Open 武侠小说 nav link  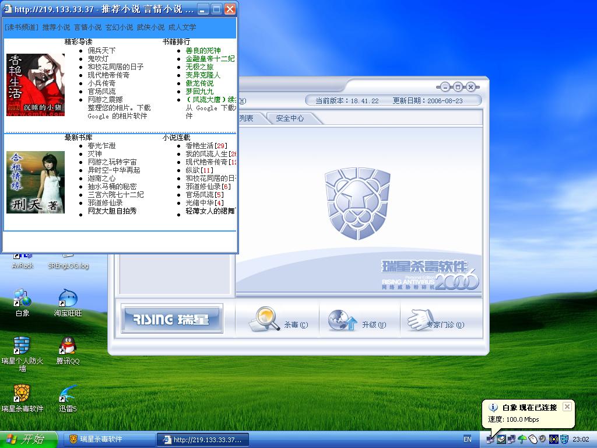coord(151,27)
